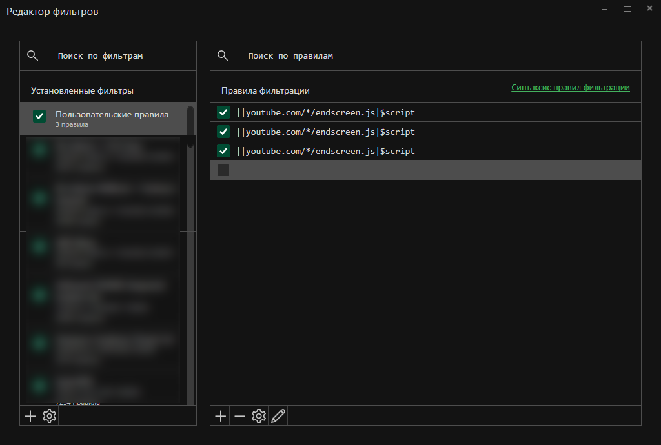Uncheck the second endscreen.js rule checkbox
Screen dimensions: 661x445
[223, 132]
